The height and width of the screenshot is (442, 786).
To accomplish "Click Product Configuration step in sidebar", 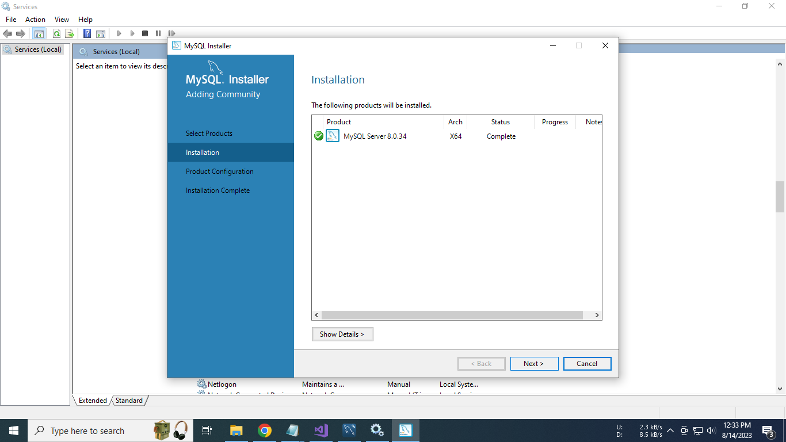I will [x=231, y=172].
